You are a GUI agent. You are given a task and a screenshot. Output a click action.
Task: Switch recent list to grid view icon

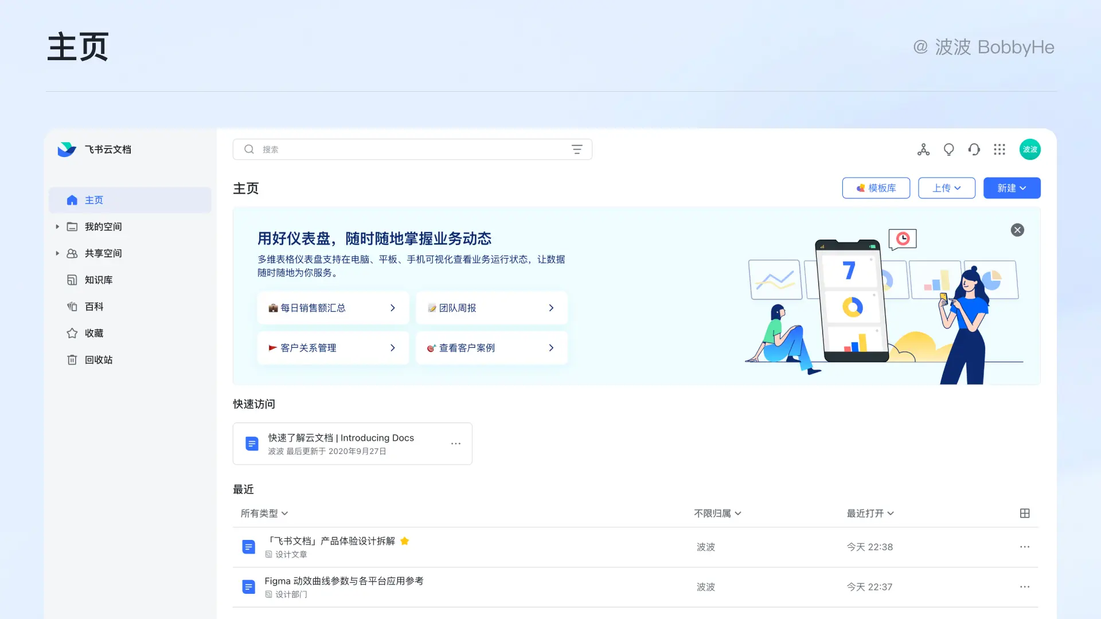(1025, 513)
